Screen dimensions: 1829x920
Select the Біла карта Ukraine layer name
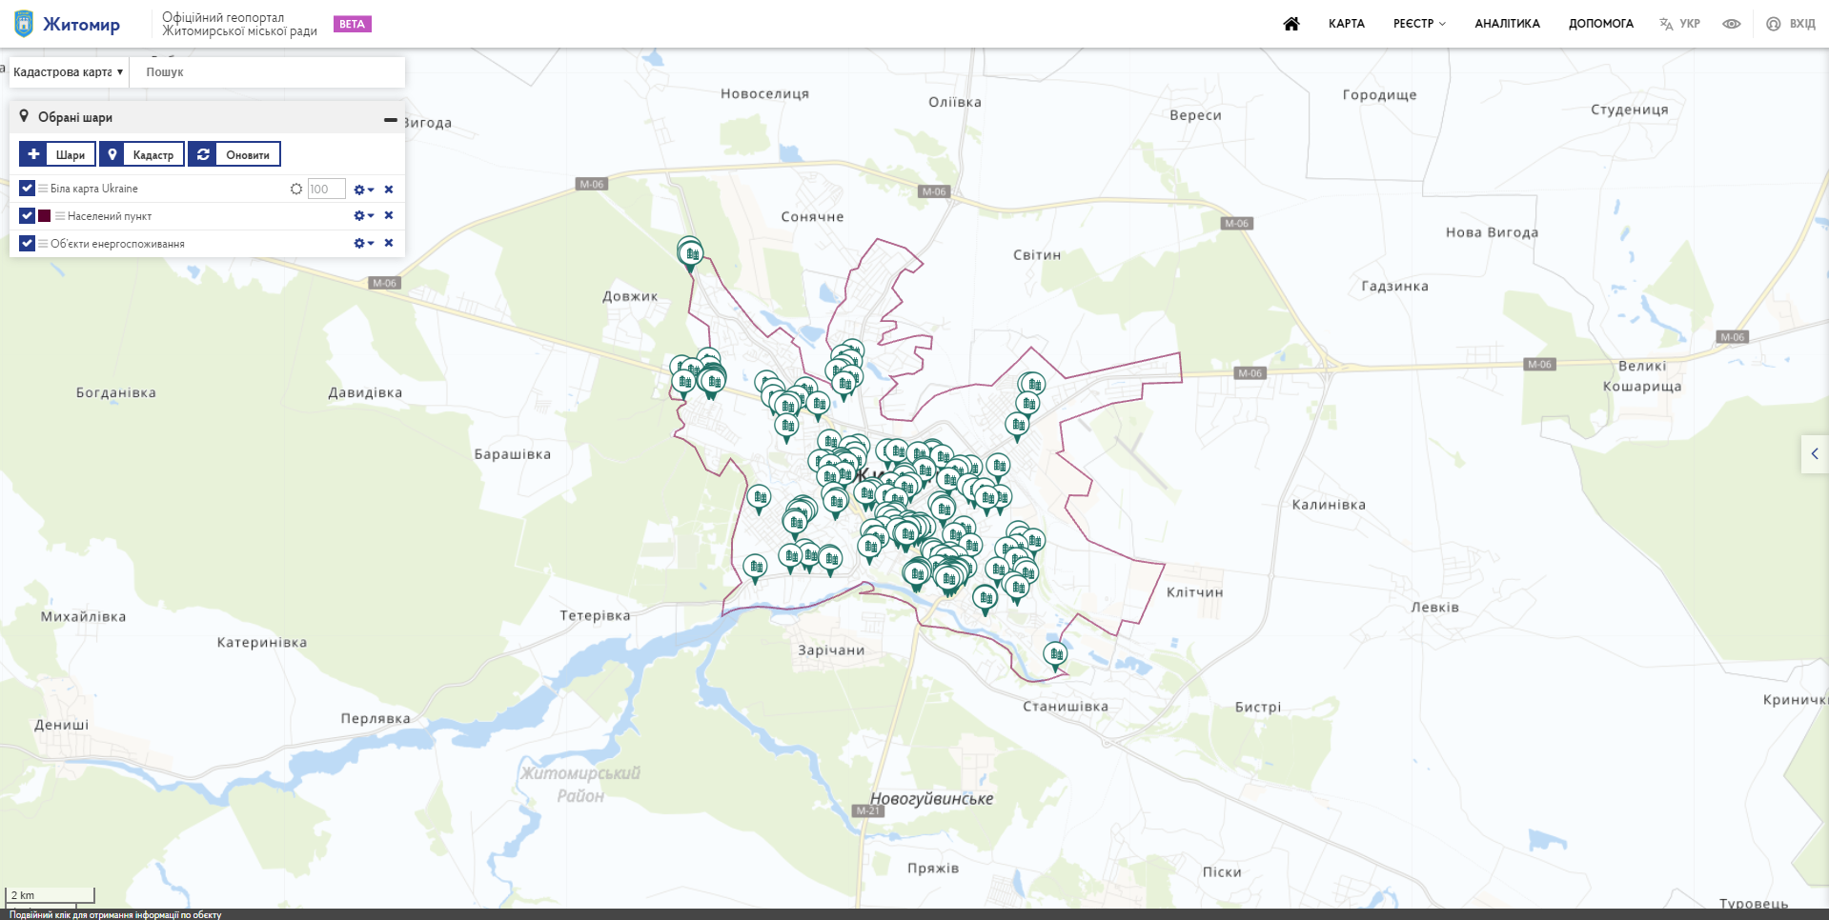pyautogui.click(x=94, y=189)
